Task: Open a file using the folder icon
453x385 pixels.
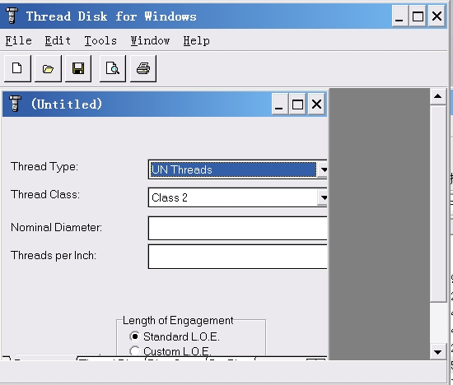Action: (x=48, y=68)
